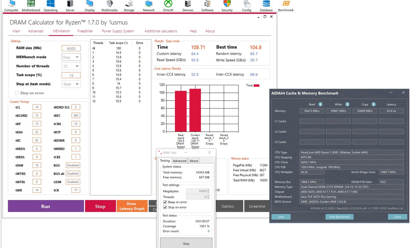Image resolution: width=410 pixels, height=248 pixels.
Task: Click the red Time legend swatch
Action: click(x=257, y=86)
